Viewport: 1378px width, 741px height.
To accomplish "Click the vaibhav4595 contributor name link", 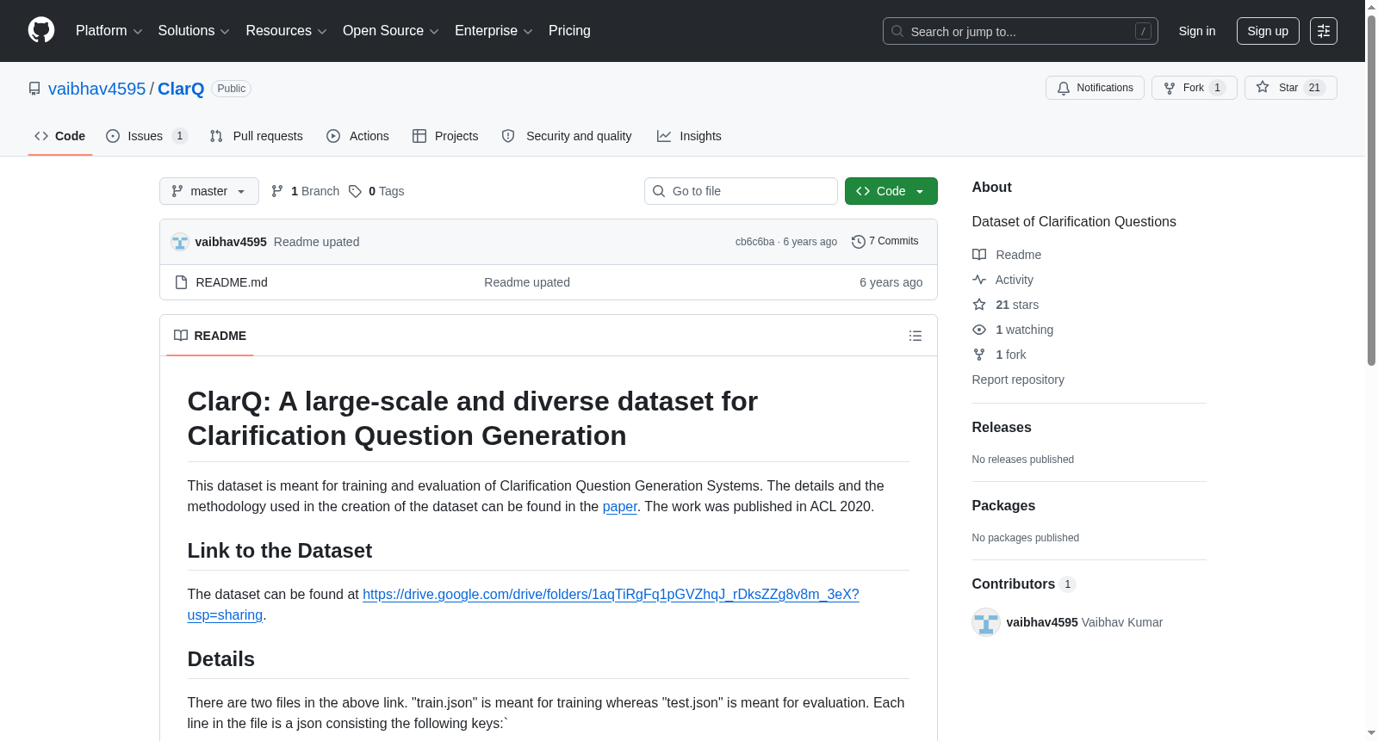I will tap(1042, 622).
